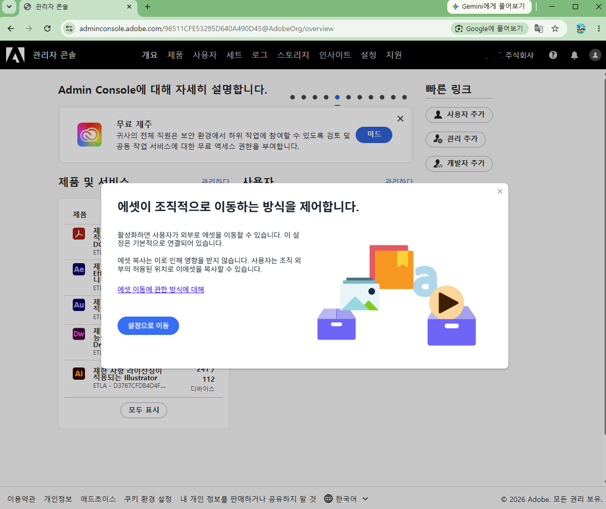
Task: Open 이용약관 footer link
Action: pos(22,499)
